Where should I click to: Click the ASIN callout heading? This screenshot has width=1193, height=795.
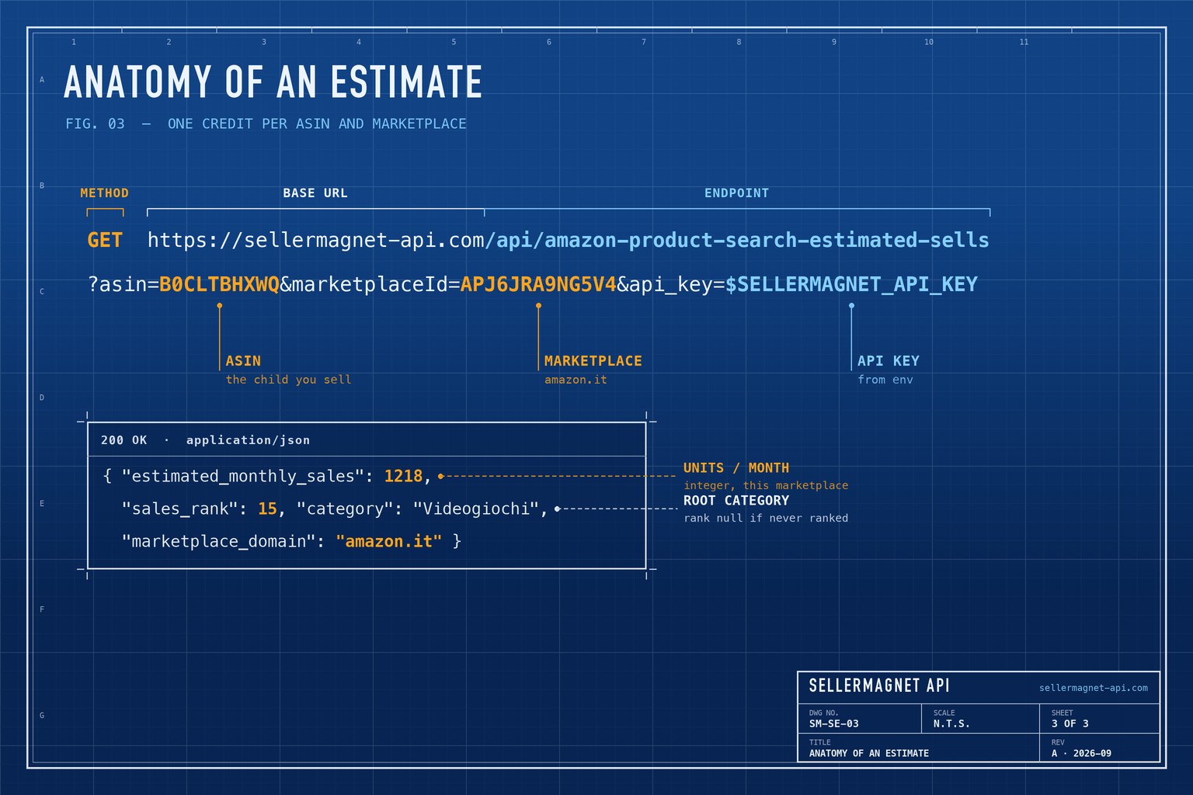[243, 361]
